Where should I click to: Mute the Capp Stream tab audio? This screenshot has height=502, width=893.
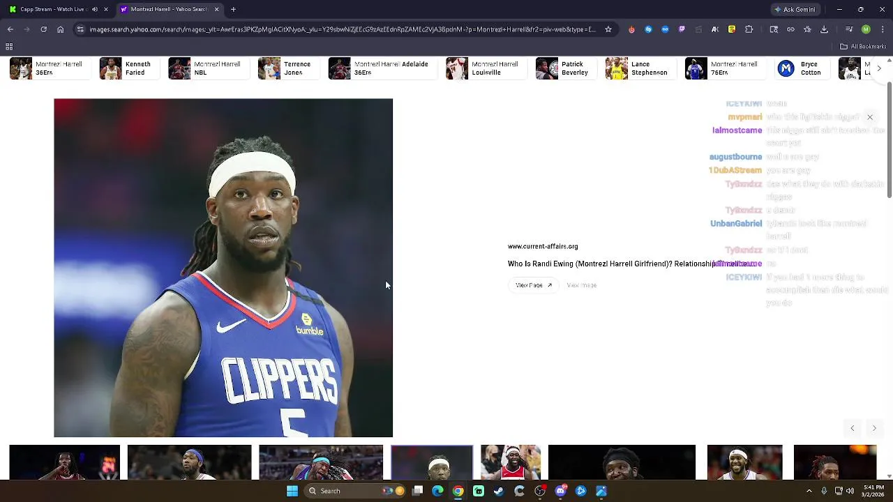[95, 9]
